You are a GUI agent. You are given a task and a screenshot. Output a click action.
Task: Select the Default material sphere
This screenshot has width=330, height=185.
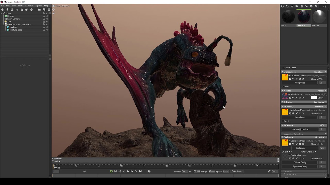coord(319,17)
